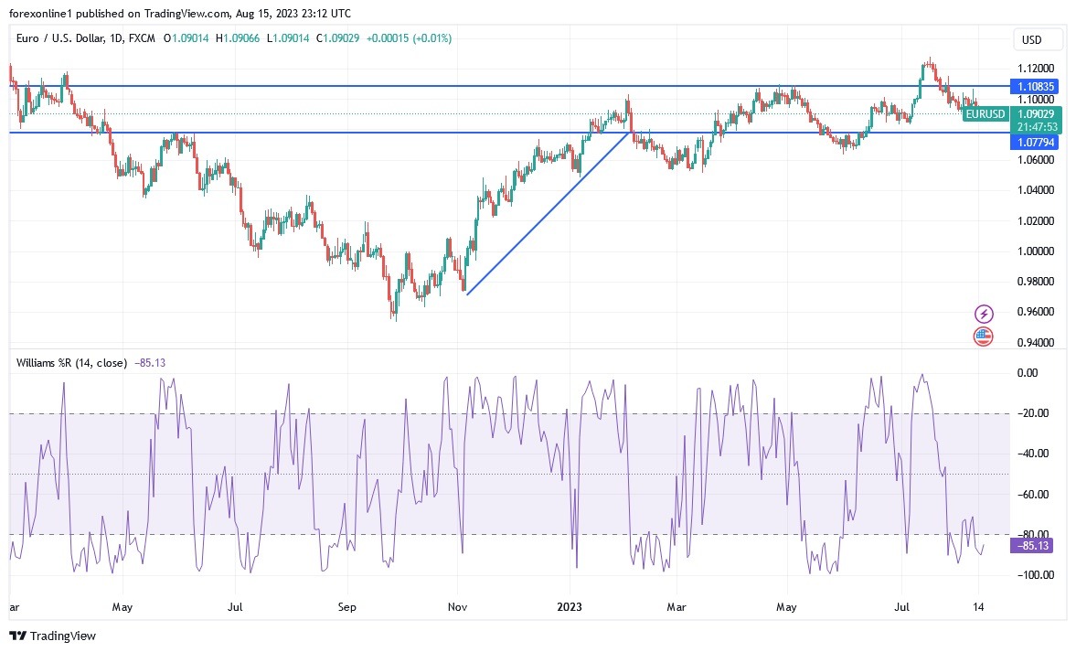Click the -20.00 indicator axis label

click(1031, 413)
